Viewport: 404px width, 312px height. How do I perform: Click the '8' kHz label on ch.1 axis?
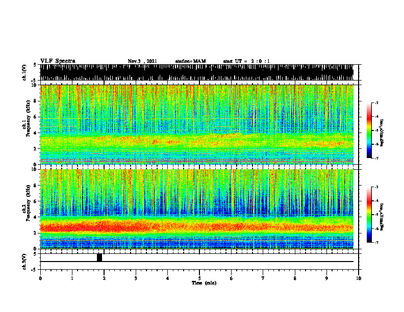coord(36,101)
